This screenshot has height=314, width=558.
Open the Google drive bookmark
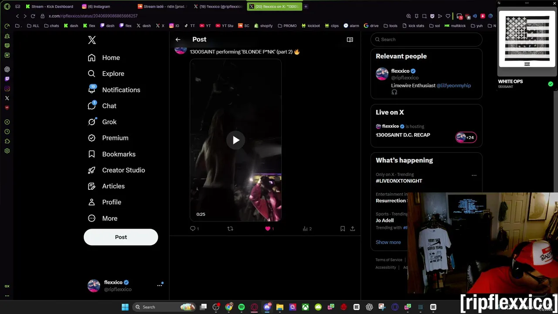[371, 26]
